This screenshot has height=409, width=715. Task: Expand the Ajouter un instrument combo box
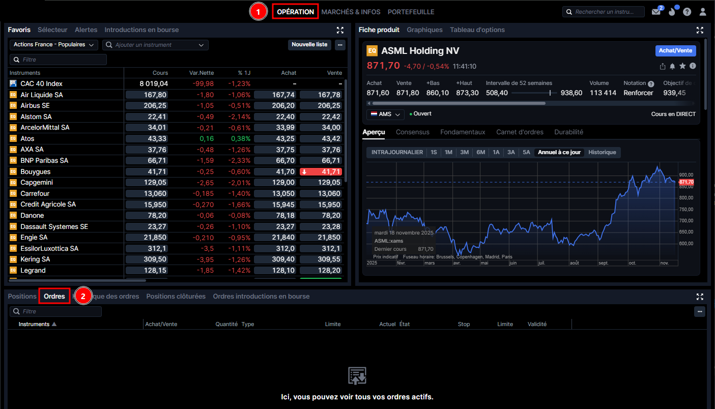click(156, 45)
